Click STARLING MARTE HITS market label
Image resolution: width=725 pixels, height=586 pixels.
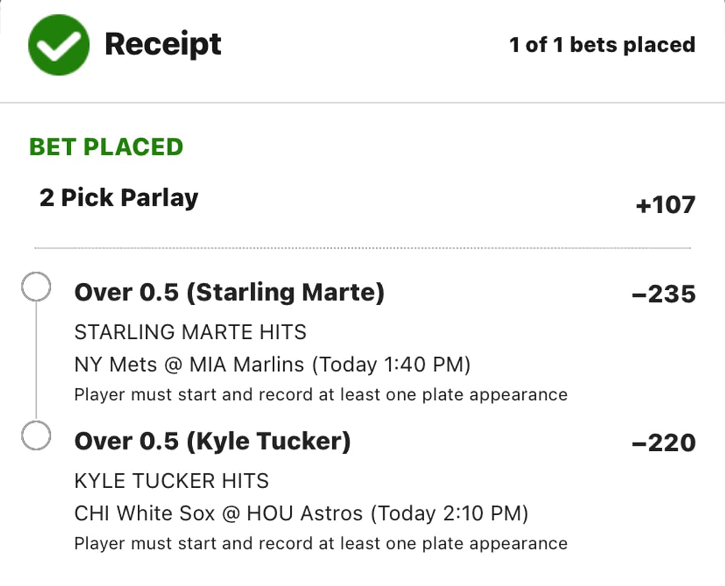pyautogui.click(x=190, y=332)
